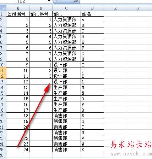
Task: Select name cell B
Action: pos(92,25)
